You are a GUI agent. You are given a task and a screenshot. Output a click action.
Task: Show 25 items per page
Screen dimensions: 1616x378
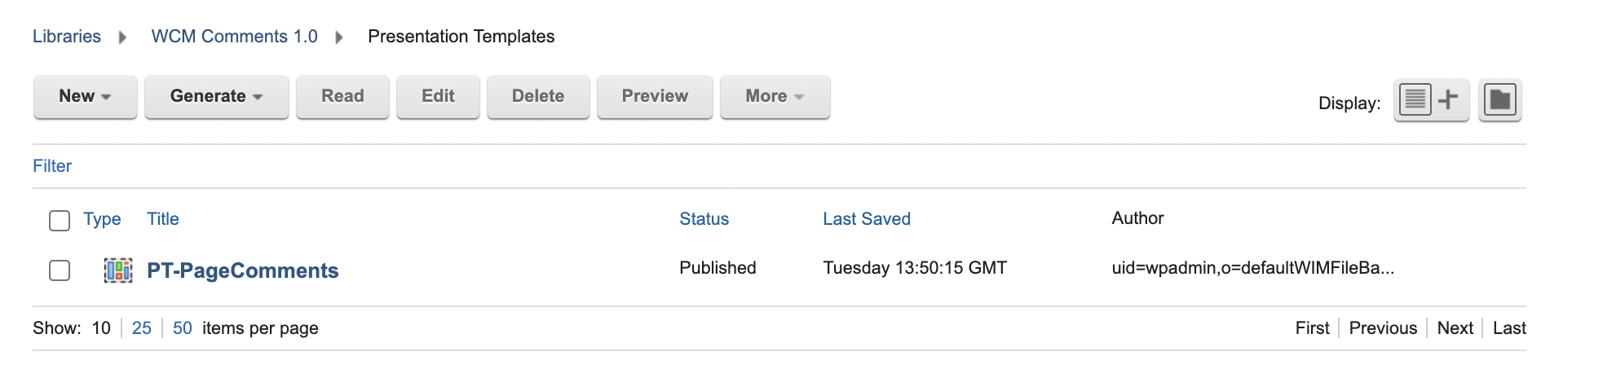(142, 328)
